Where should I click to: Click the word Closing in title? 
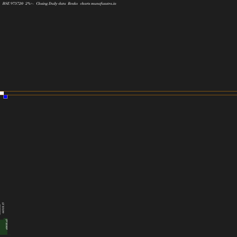pos(42,3)
